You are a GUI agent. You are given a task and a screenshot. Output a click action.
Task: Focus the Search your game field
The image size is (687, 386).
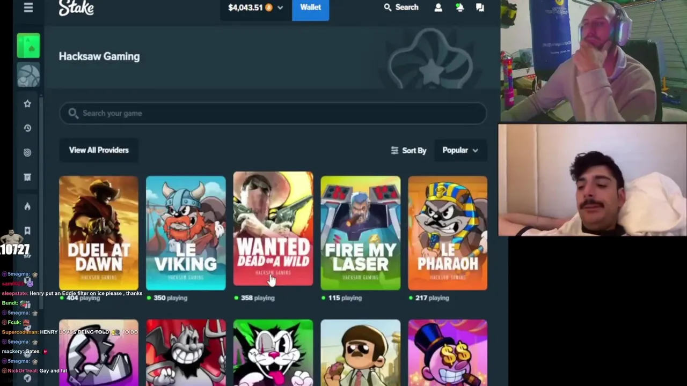[273, 113]
